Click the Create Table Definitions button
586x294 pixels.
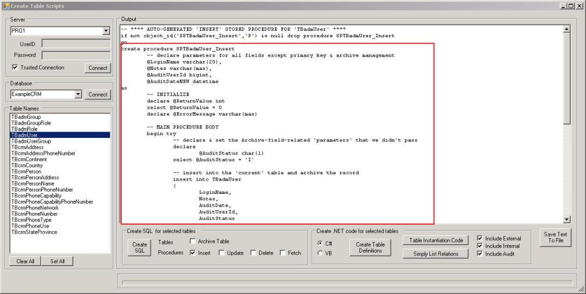tap(370, 247)
